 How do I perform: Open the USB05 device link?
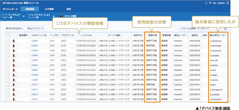coord(35,60)
